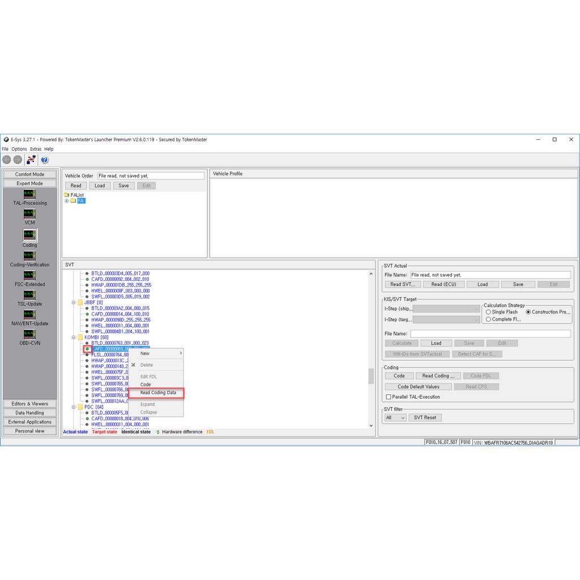Select the FSC-Extended module icon

tap(29, 276)
